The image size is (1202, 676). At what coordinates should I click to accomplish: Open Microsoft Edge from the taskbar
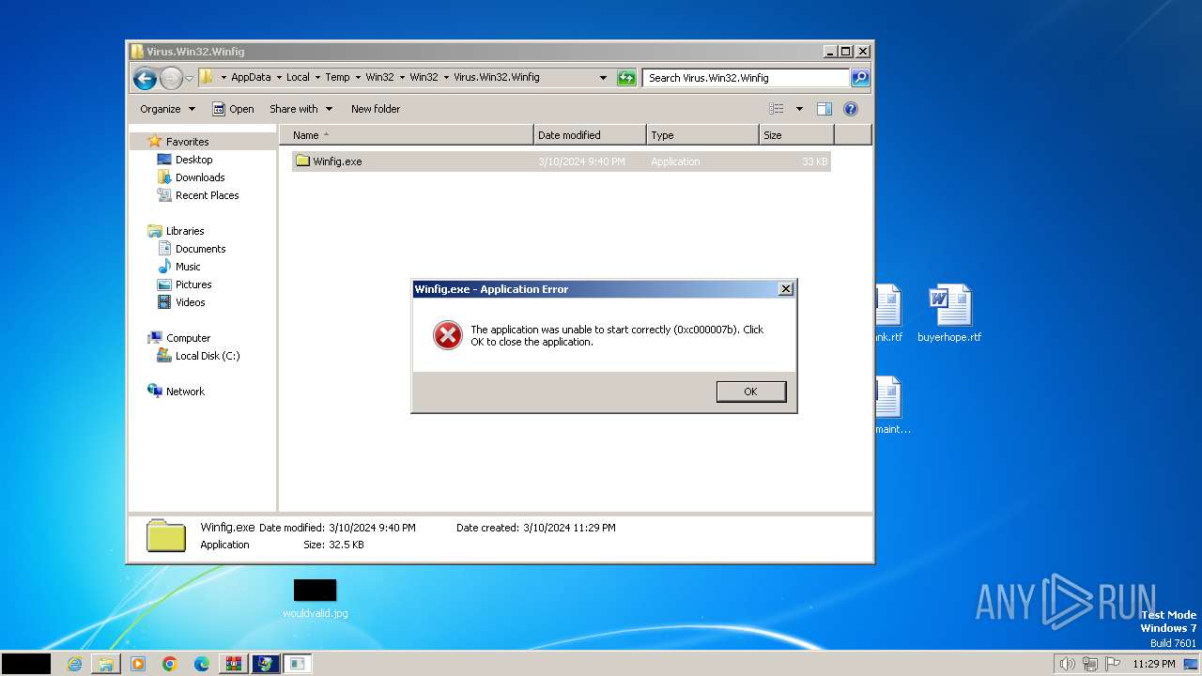click(x=202, y=664)
